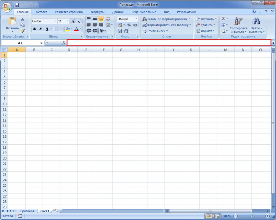Open Fill down arrow icon
The width and height of the screenshot is (276, 220).
(x=223, y=25)
